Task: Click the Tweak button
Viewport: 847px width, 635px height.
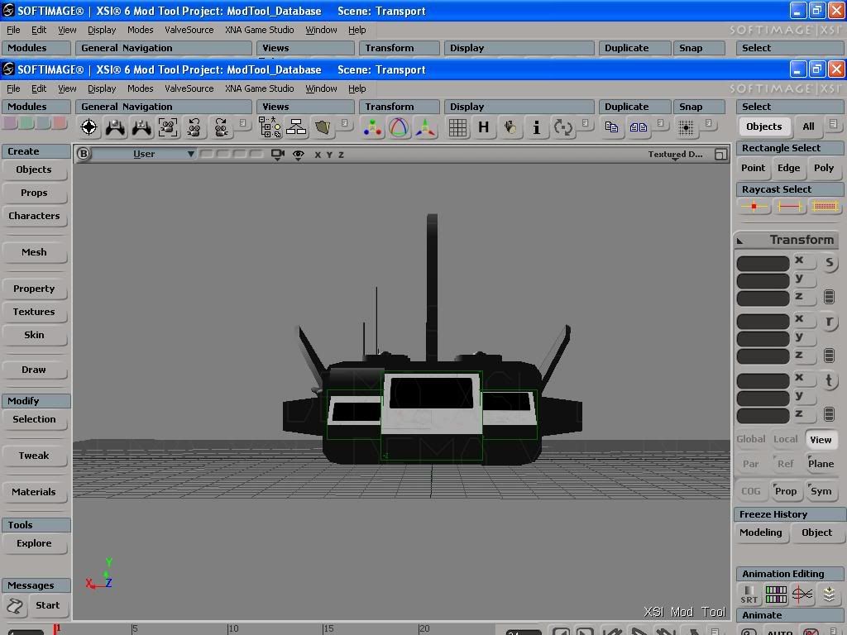Action: [34, 456]
